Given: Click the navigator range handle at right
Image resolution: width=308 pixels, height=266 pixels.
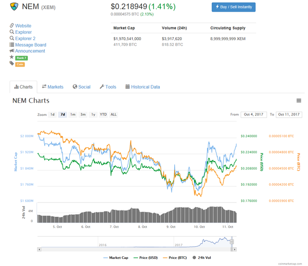Looking at the screenshot, I should (x=232, y=242).
